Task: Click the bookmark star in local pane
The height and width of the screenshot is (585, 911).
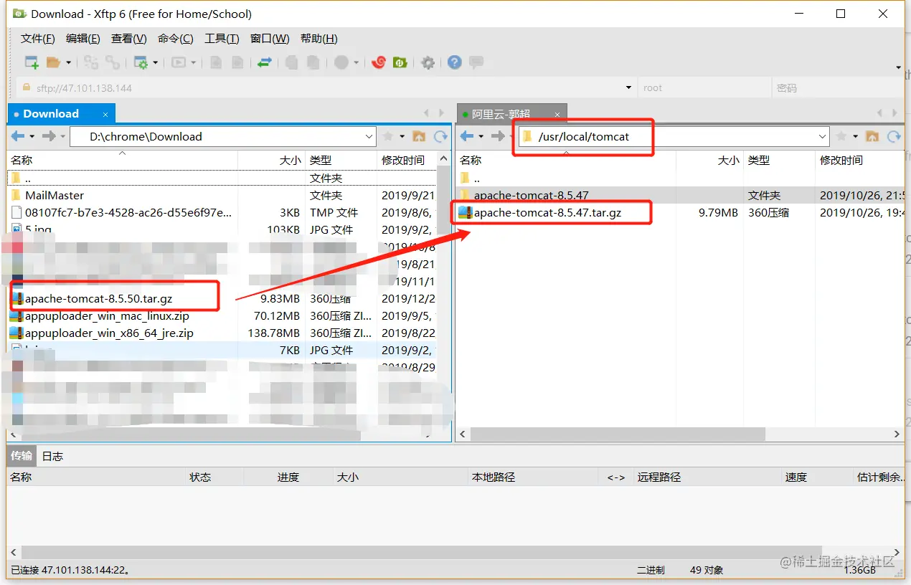Action: coord(387,136)
